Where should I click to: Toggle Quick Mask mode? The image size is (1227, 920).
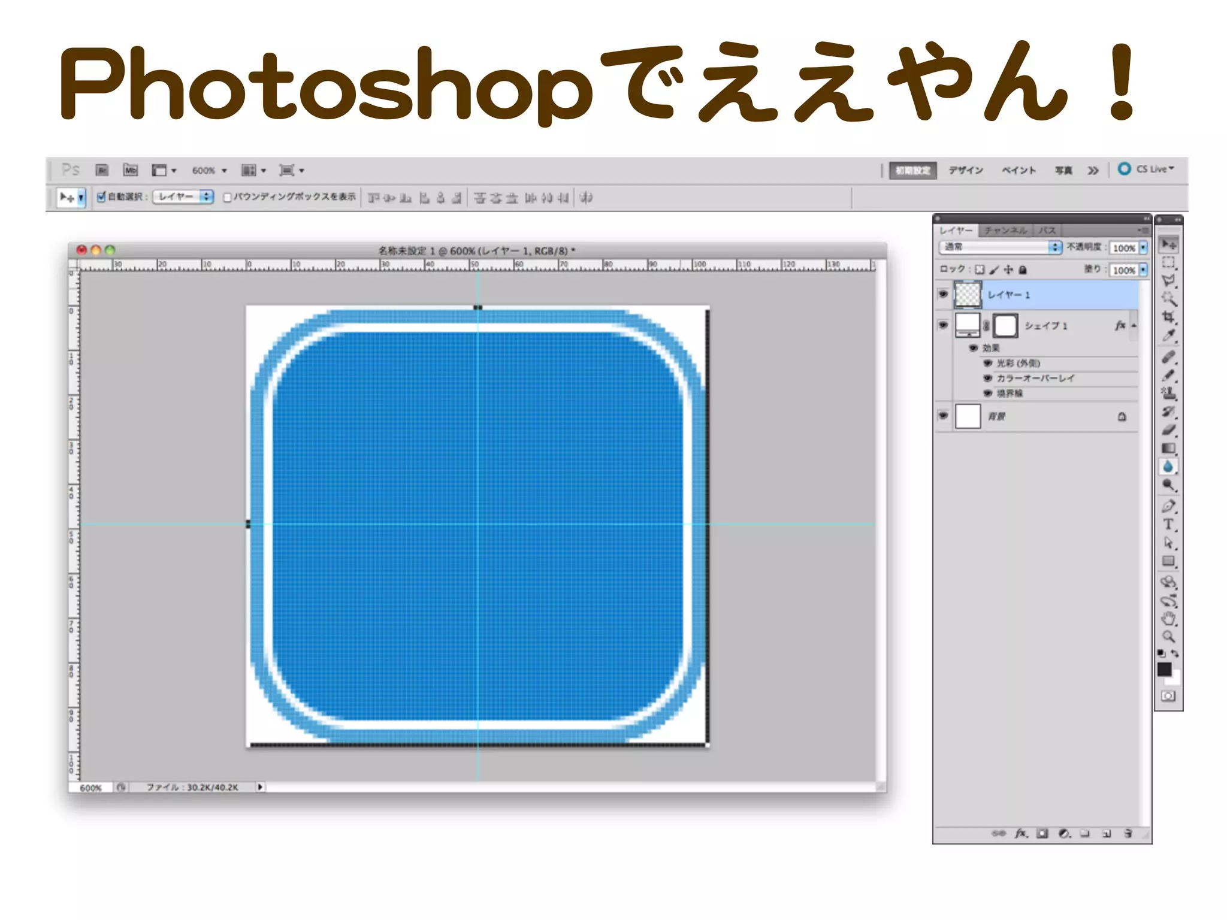click(x=1168, y=696)
